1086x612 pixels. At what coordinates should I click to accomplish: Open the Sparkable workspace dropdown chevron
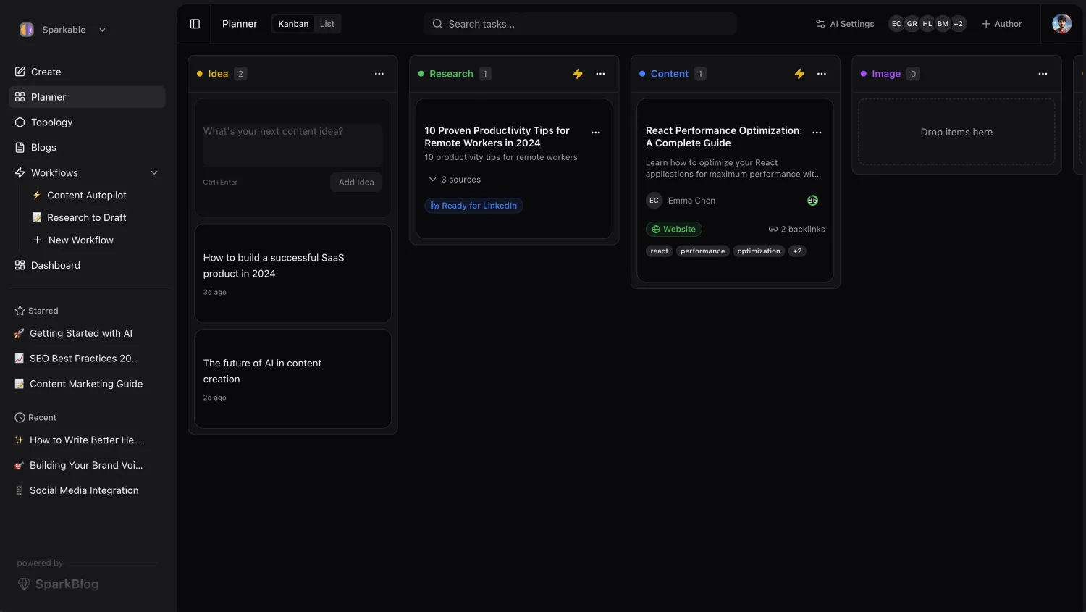click(102, 30)
